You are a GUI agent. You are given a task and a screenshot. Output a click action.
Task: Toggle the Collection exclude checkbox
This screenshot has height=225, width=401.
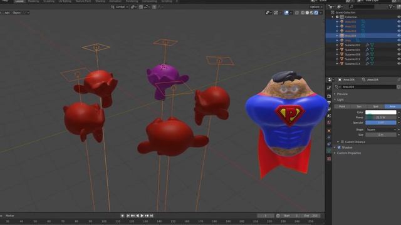pos(337,17)
